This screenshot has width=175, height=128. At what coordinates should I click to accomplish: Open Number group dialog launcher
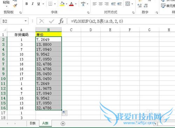pyautogui.click(x=157, y=13)
